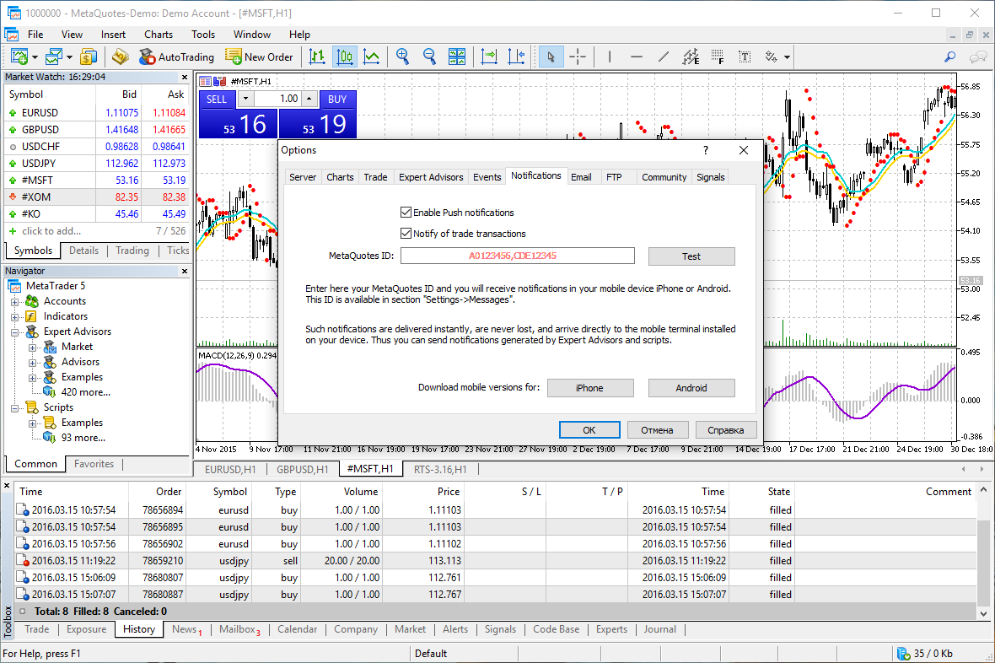Tile chart windows
This screenshot has height=663, width=995.
pyautogui.click(x=457, y=57)
